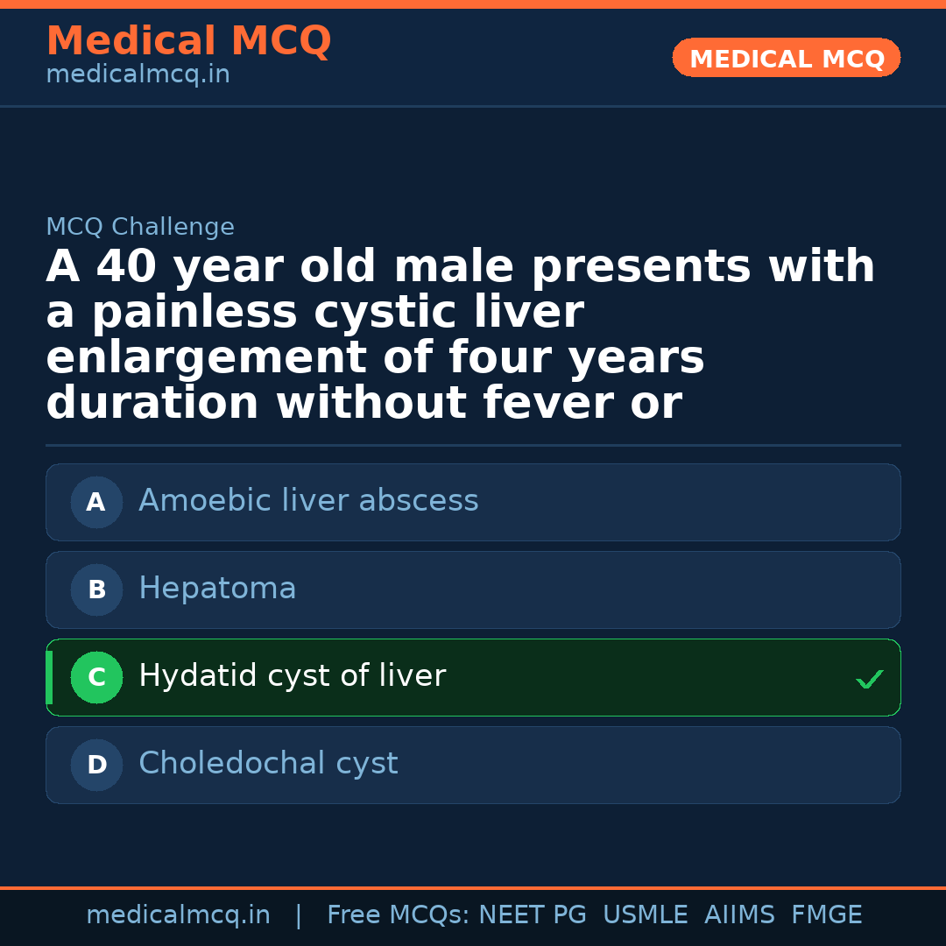This screenshot has width=946, height=946.
Task: Click the green circled letter C badge
Action: [96, 677]
